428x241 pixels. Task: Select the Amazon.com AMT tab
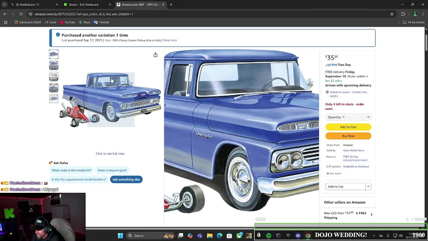(x=140, y=5)
